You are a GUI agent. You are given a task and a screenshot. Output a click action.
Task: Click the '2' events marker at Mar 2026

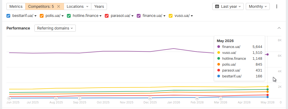tap(221, 98)
